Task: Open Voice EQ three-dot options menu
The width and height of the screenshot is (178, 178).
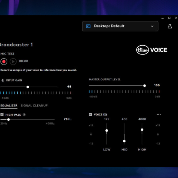Action: click(159, 114)
